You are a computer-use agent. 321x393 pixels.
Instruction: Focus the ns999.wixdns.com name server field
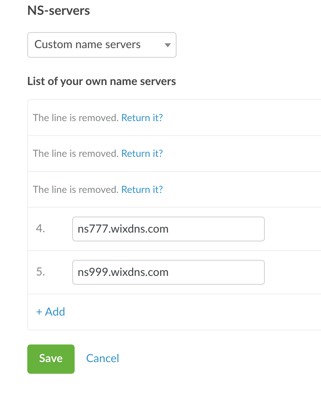(x=168, y=272)
